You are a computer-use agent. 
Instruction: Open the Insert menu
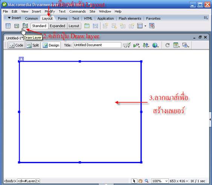pos(37,11)
